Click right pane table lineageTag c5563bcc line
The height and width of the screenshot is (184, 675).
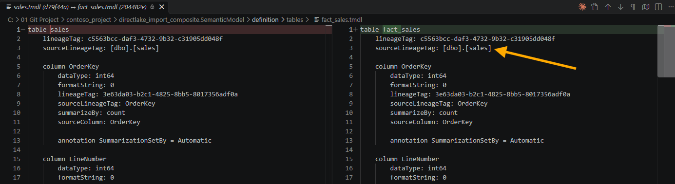tap(465, 39)
